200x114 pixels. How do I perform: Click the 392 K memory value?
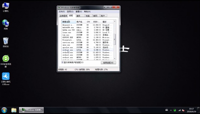[98, 45]
